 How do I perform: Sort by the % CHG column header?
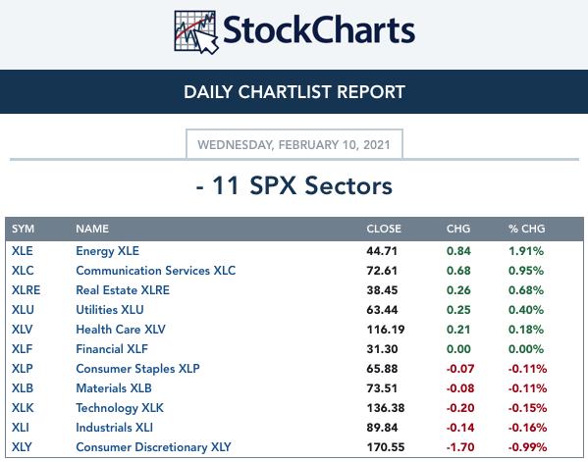(526, 229)
